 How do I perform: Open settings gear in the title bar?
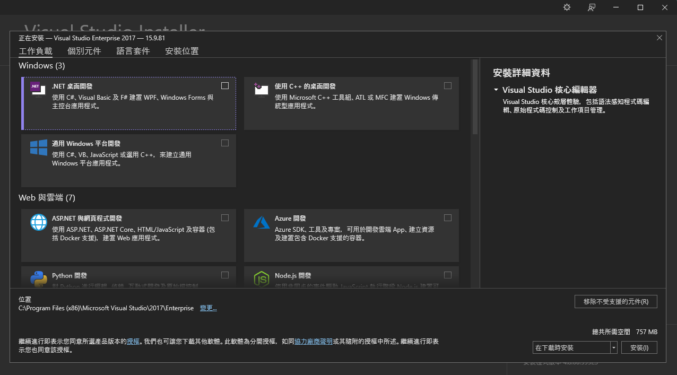[567, 7]
